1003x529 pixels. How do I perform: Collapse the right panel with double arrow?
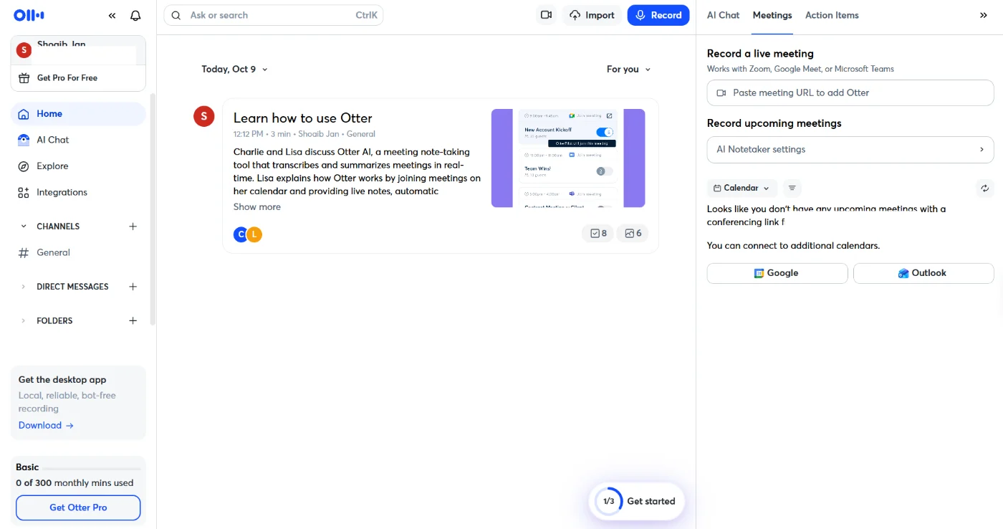984,15
